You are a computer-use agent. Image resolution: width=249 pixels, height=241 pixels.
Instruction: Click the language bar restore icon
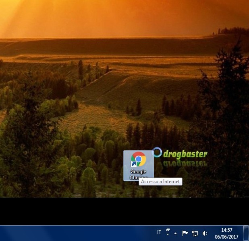168,230
